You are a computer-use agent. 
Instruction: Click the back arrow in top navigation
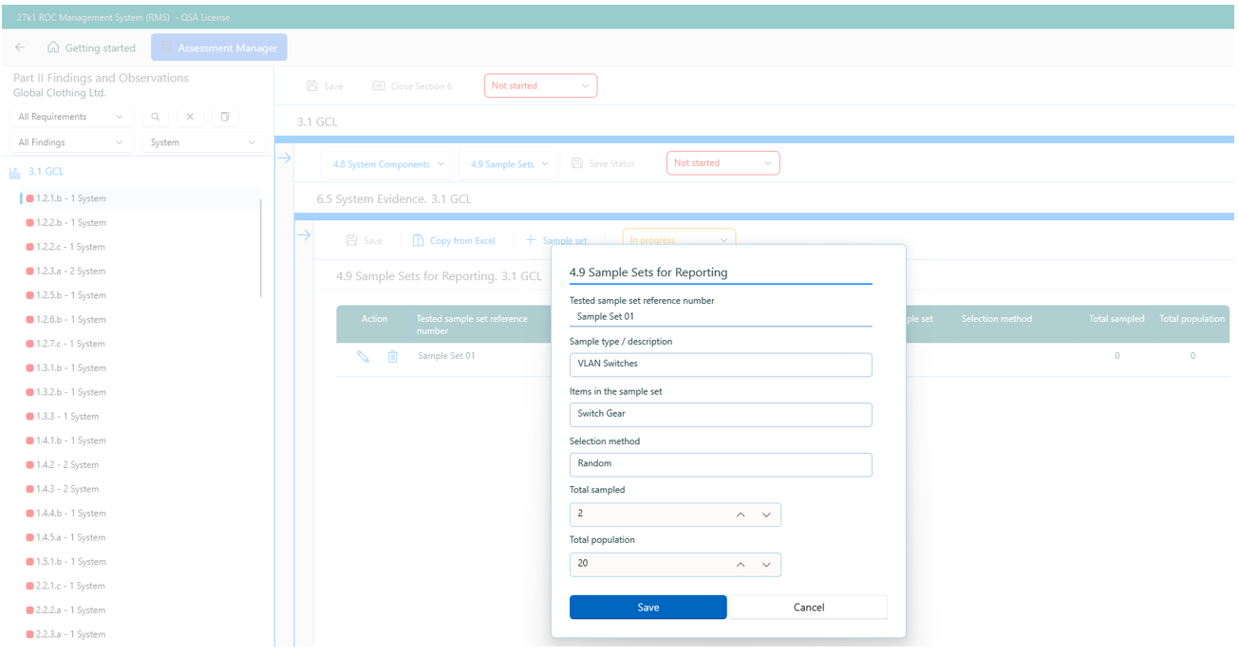[x=21, y=47]
